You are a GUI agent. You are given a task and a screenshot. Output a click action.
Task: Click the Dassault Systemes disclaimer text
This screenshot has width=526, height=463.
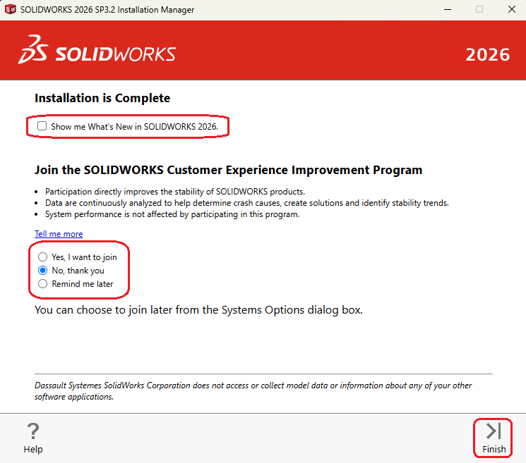pyautogui.click(x=253, y=391)
